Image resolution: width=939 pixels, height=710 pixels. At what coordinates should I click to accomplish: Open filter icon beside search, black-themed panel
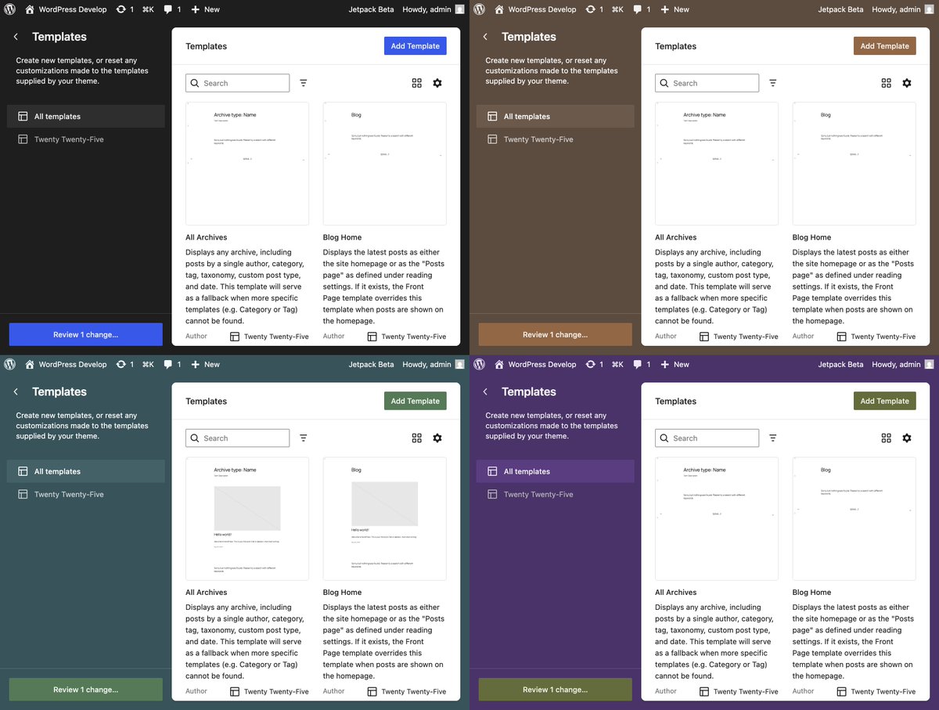[304, 83]
